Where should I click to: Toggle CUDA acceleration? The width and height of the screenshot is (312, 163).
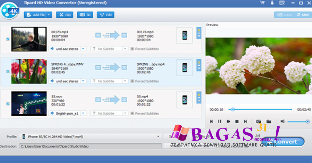[285, 15]
